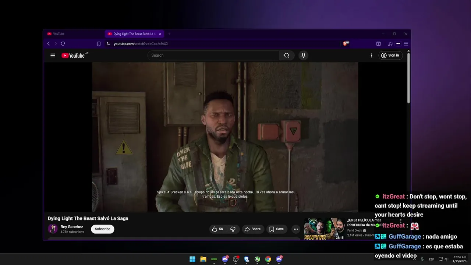Click the glasses icon in browser toolbar

398,44
